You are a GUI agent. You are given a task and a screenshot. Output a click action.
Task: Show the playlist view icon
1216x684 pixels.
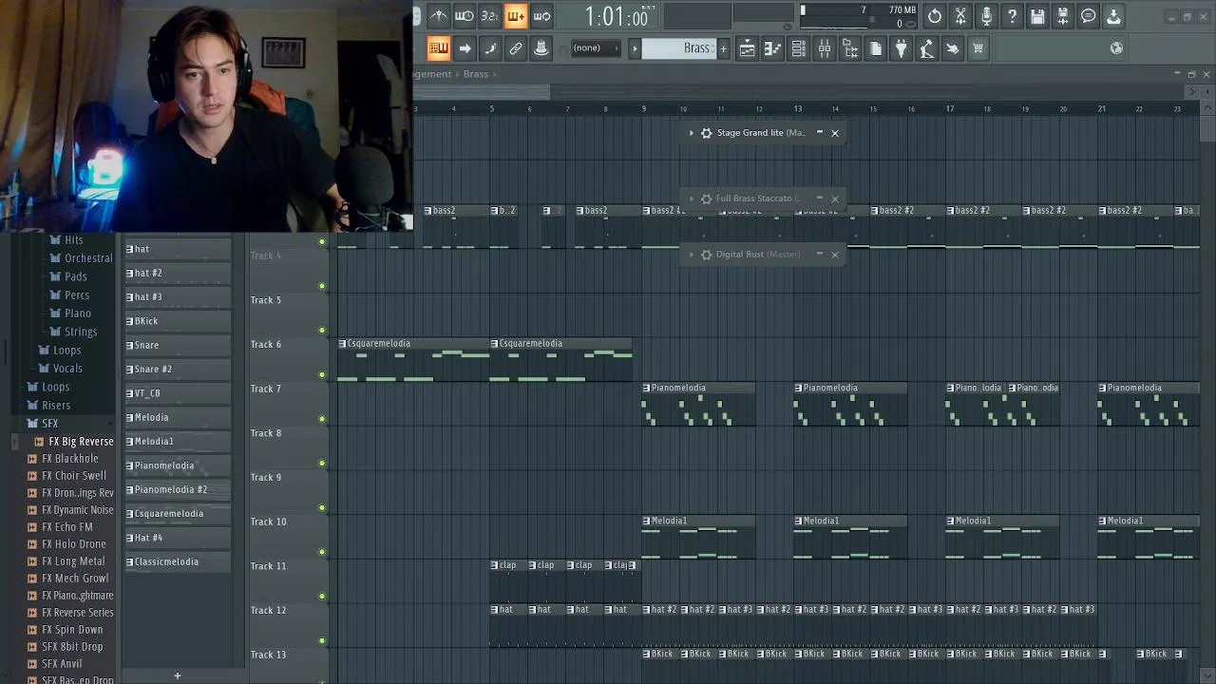pyautogui.click(x=747, y=48)
